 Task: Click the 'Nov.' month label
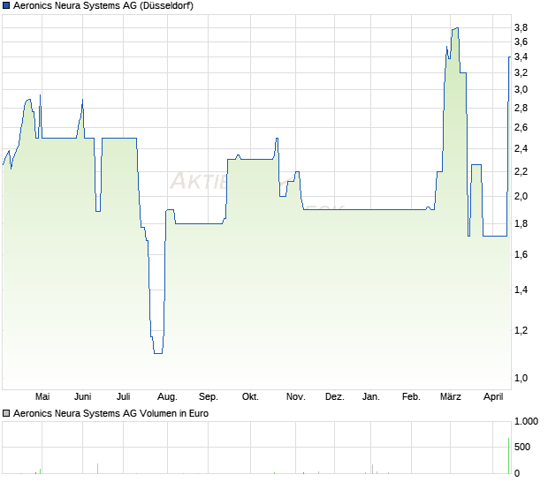tap(296, 396)
